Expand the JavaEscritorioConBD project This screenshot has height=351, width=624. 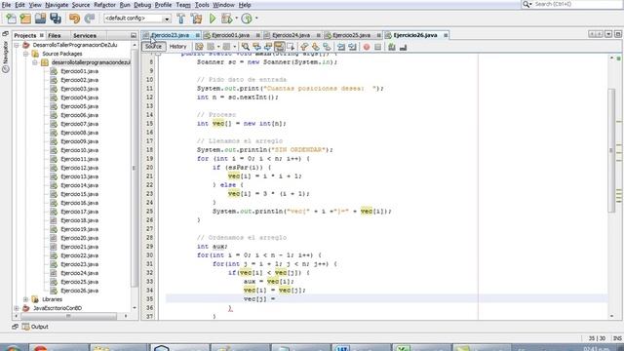[x=17, y=308]
